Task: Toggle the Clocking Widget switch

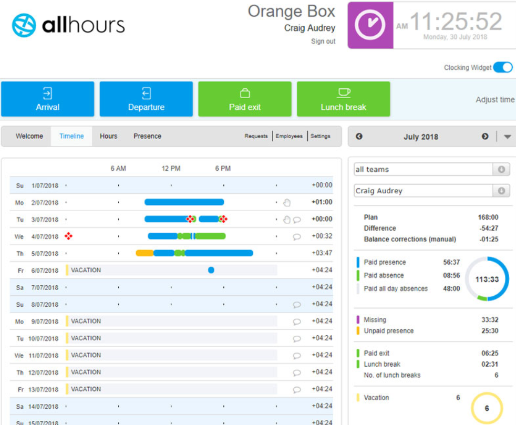Action: tap(503, 67)
